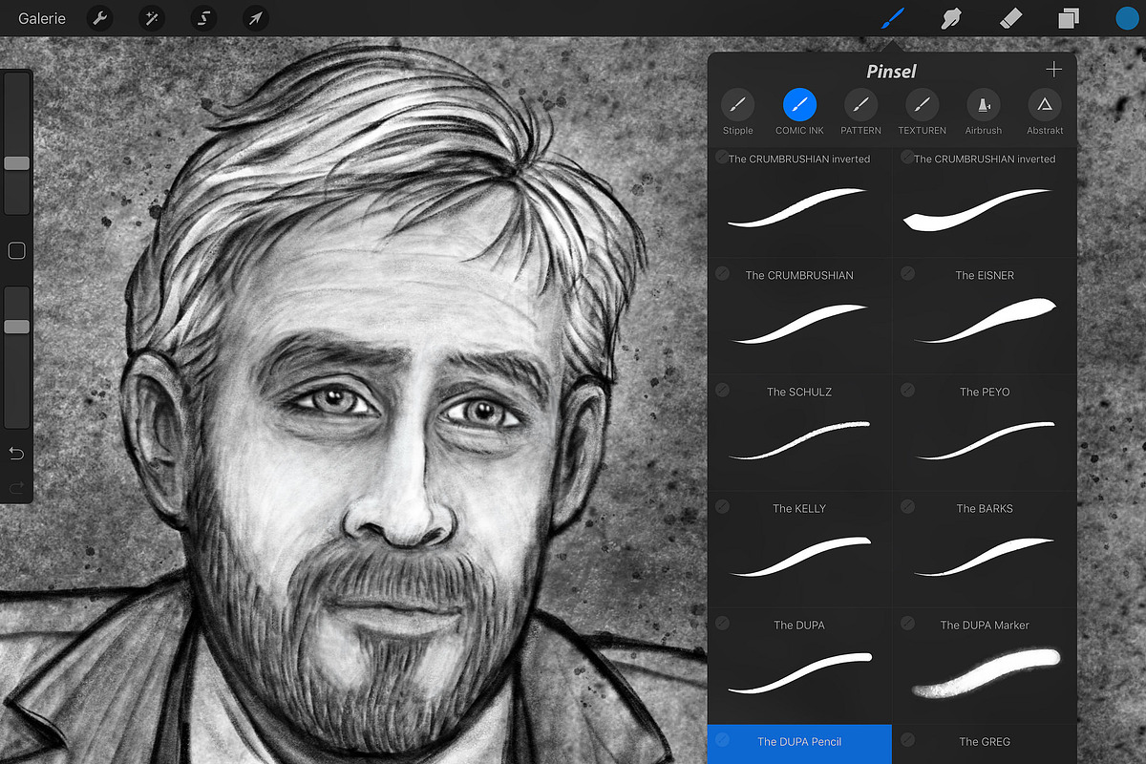Toggle check circle on The PEYO
Image resolution: width=1146 pixels, height=764 pixels.
907,390
